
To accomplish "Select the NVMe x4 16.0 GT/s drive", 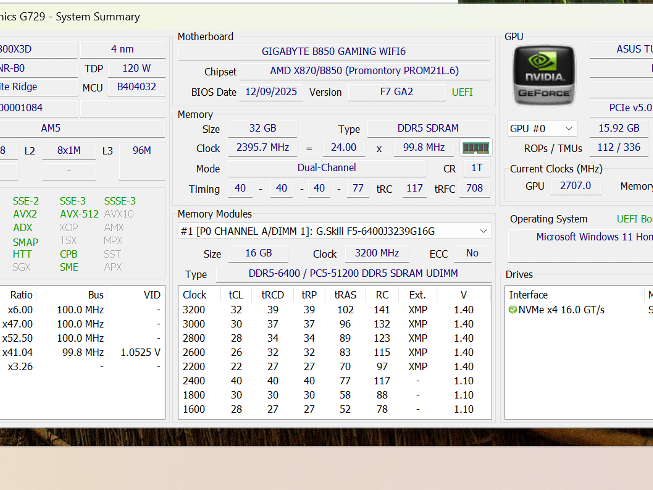I will click(x=561, y=310).
